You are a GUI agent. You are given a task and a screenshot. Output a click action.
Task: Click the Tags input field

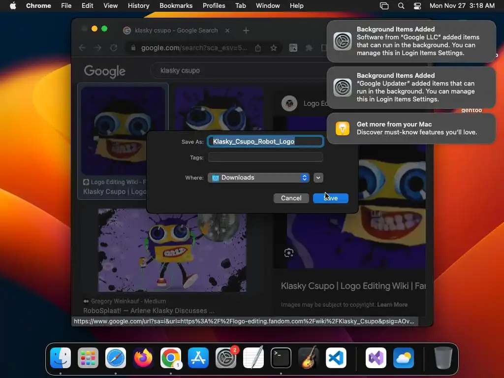(x=265, y=157)
